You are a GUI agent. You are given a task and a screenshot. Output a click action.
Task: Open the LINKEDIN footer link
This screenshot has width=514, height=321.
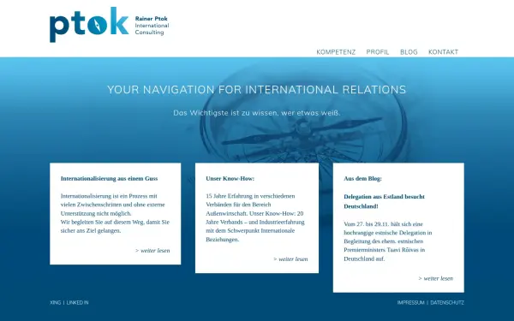pos(77,303)
